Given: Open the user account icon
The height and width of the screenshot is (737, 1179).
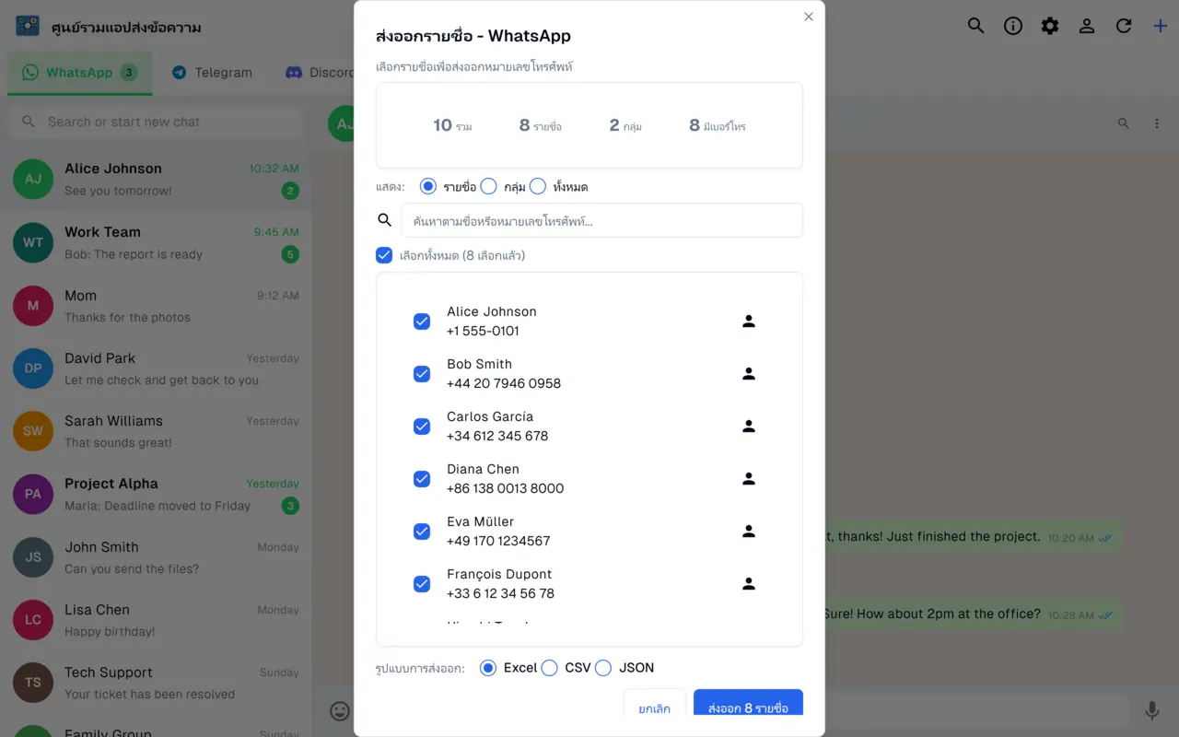Looking at the screenshot, I should (1087, 26).
